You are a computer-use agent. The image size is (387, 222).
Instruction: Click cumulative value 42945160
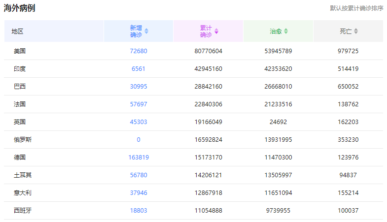pos(209,69)
